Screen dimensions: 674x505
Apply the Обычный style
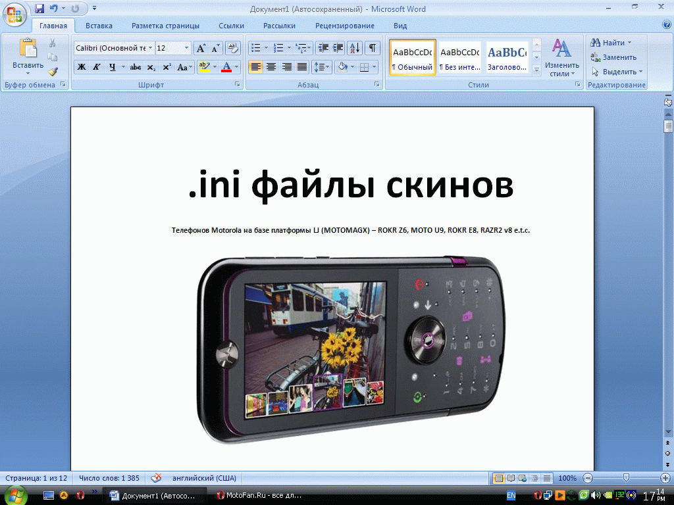tap(413, 58)
